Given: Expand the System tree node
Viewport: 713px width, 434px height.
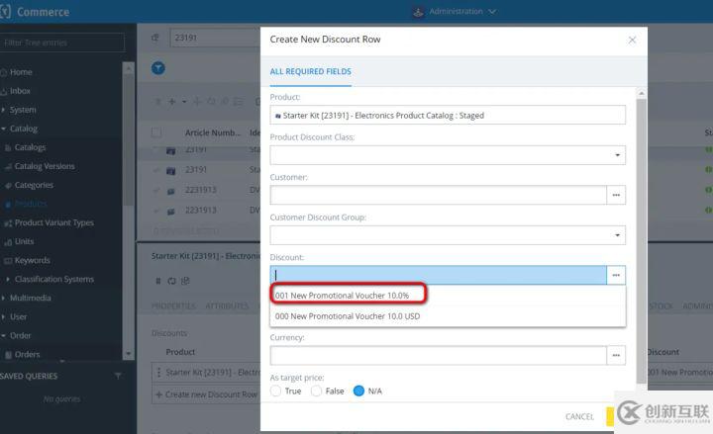Looking at the screenshot, I should [x=3, y=110].
